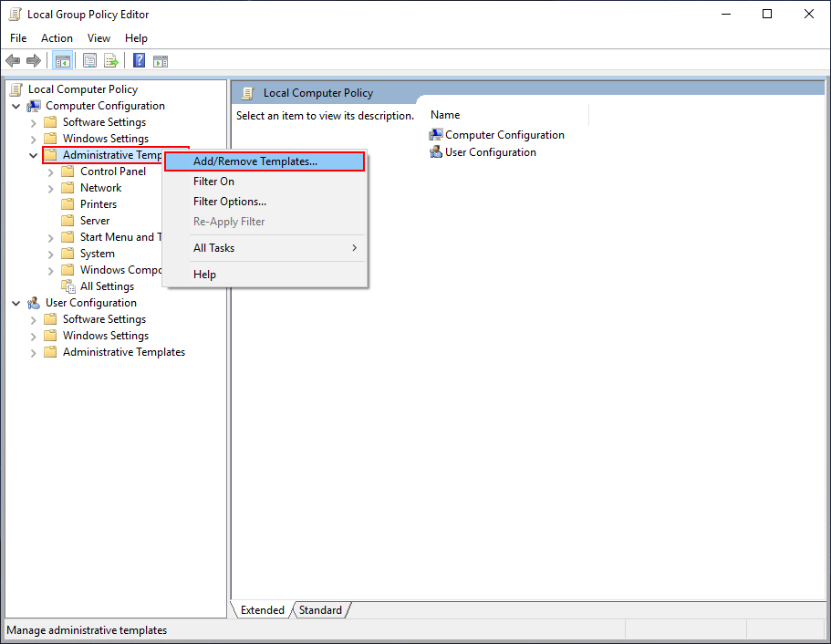Viewport: 831px width, 644px height.
Task: Click Control Panel folder icon
Action: click(68, 171)
